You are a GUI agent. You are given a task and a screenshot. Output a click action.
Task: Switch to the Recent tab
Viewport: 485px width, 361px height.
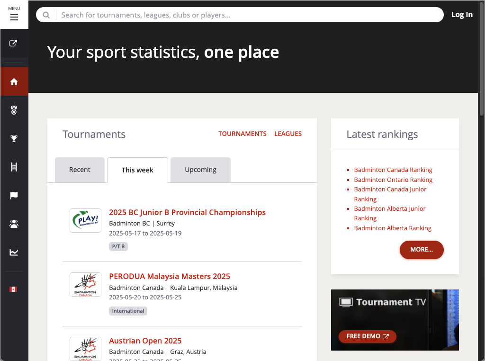(80, 170)
